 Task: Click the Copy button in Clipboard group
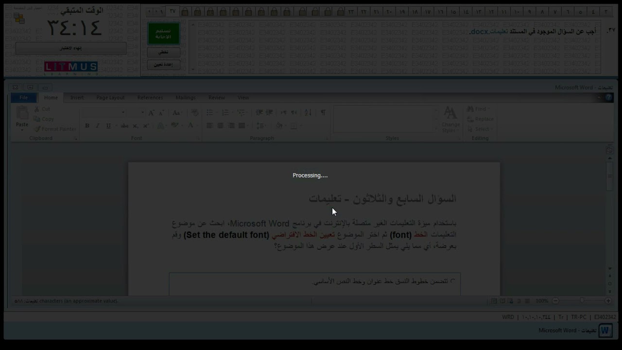click(44, 119)
